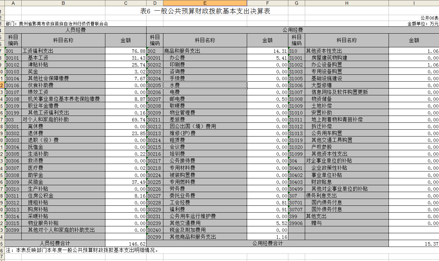Select the 其他商品和服务支出 cell
This screenshot has height=261, width=439.
pyautogui.click(x=205, y=237)
